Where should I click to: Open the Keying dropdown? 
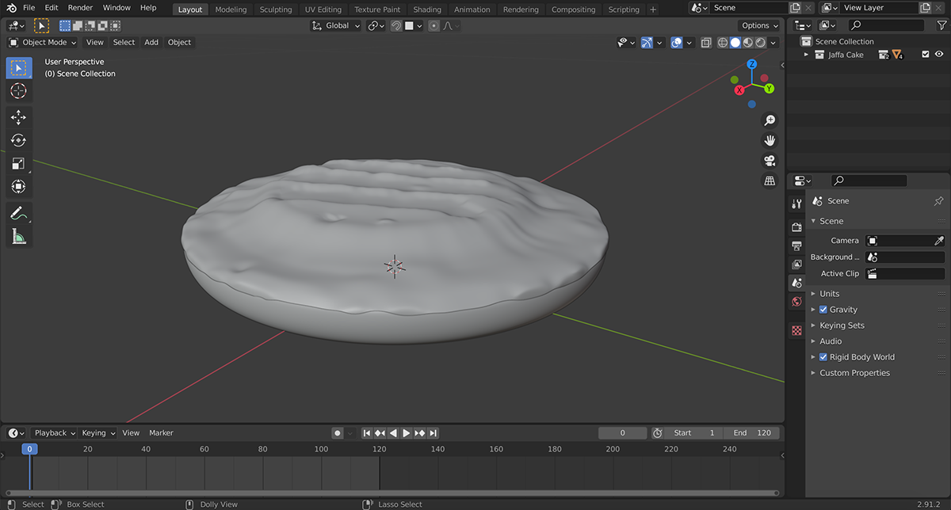(98, 433)
